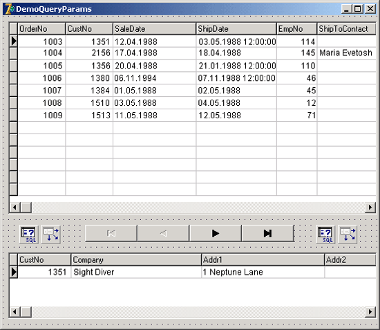Screen dimensions: 380x330
Task: Click right arrow of orders grid scrollbar
Action: point(370,208)
